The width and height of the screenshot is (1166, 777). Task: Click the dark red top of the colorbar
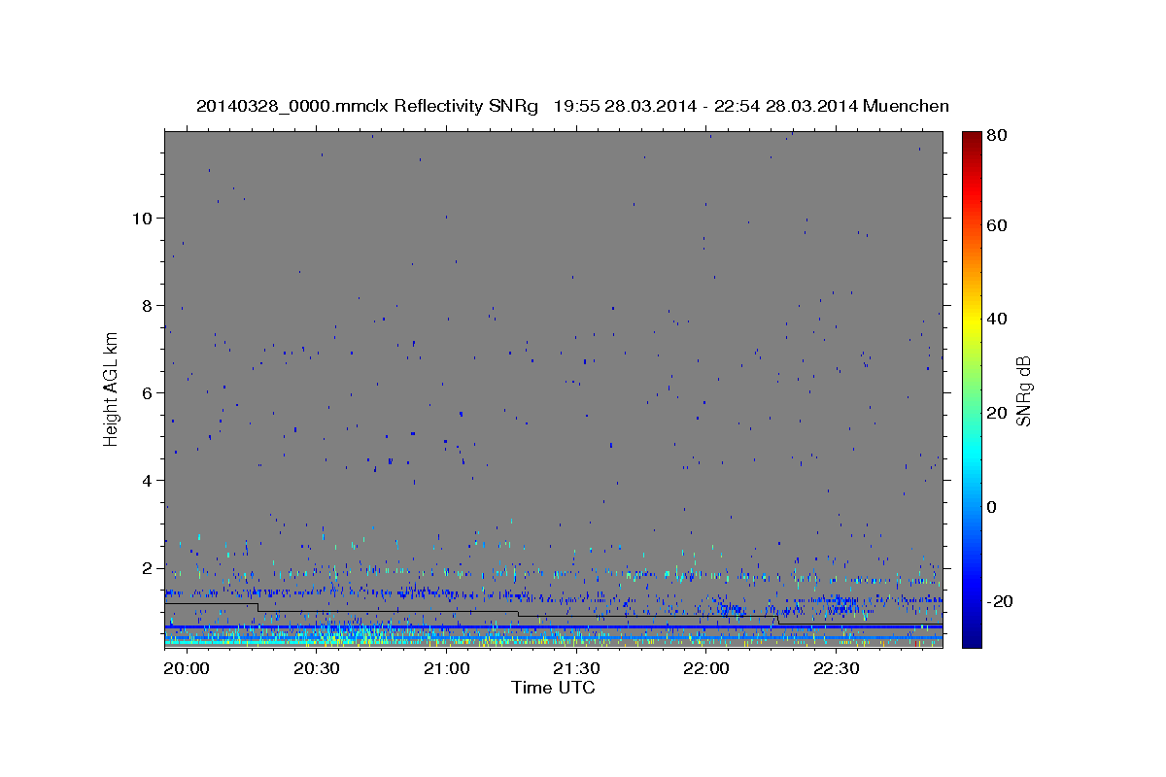(x=971, y=138)
